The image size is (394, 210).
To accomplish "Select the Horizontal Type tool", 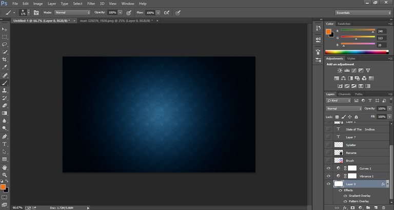I will [5, 144].
